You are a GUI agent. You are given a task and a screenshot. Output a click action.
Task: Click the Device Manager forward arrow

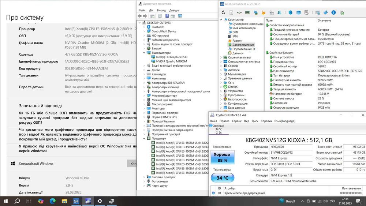(145, 16)
